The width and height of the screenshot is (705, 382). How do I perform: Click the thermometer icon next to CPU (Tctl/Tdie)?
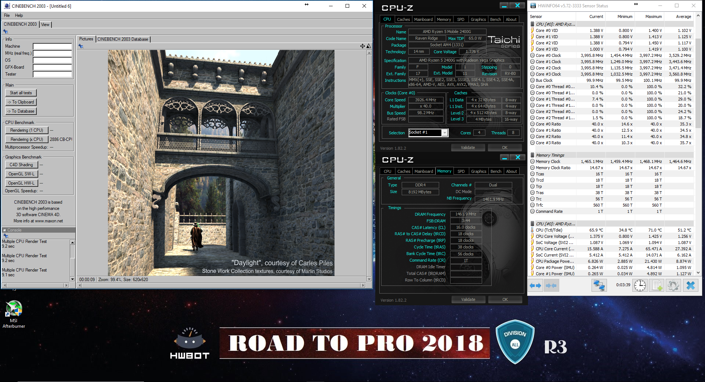click(532, 230)
